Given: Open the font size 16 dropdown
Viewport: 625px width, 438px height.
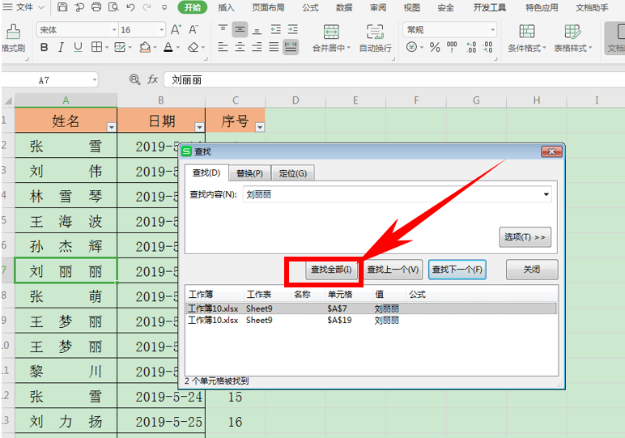Looking at the screenshot, I should click(161, 30).
